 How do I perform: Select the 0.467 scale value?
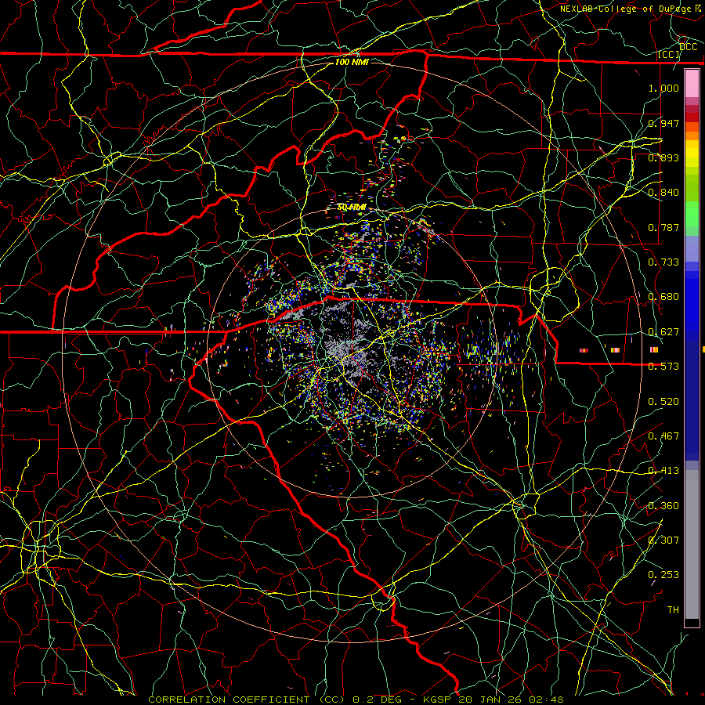point(663,436)
